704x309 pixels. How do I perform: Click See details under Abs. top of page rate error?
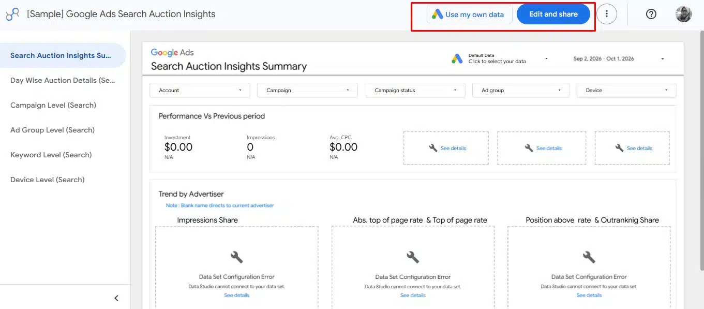pyautogui.click(x=413, y=296)
